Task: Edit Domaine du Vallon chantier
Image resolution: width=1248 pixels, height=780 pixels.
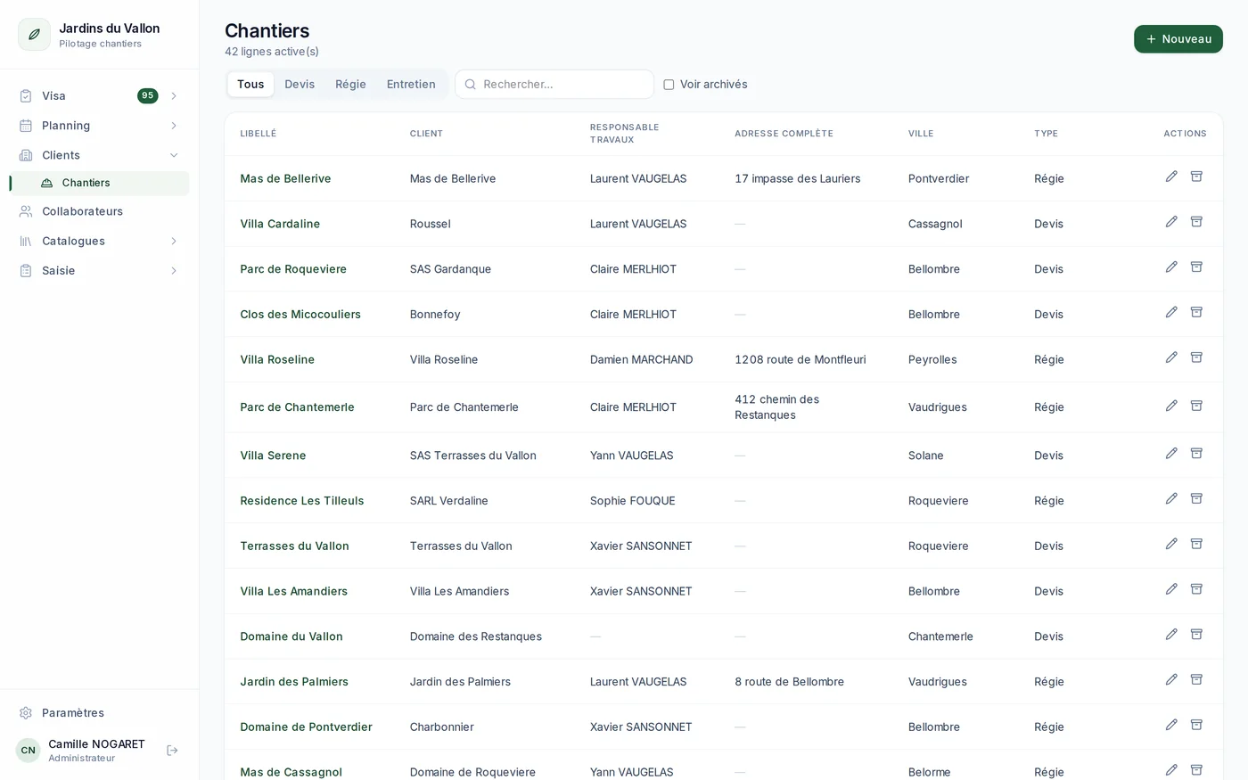Action: tap(1171, 635)
